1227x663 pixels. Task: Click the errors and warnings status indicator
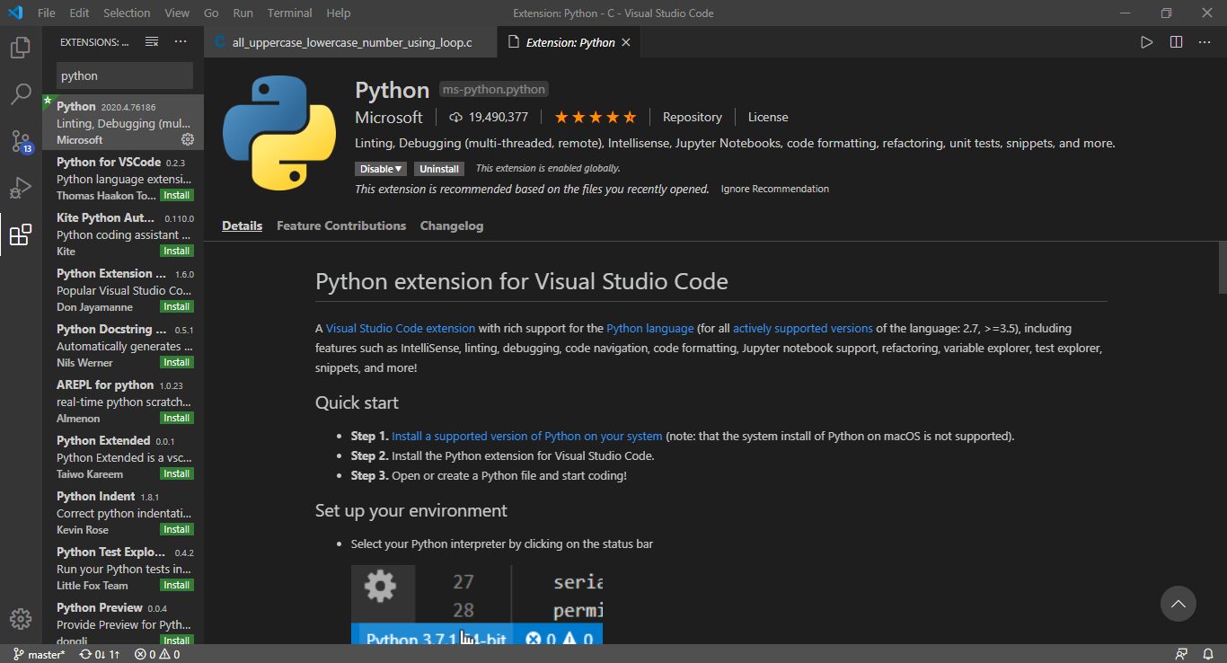[x=157, y=654]
